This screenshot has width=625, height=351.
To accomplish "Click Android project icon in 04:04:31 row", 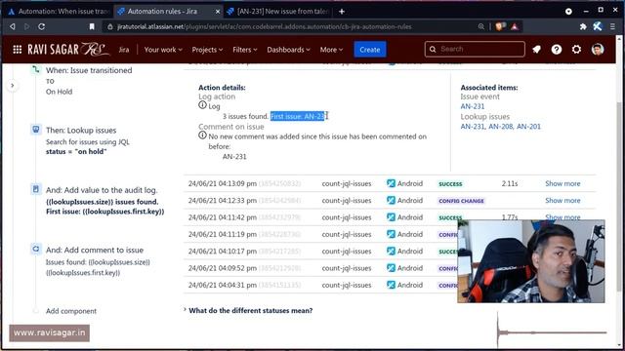I will tap(391, 285).
